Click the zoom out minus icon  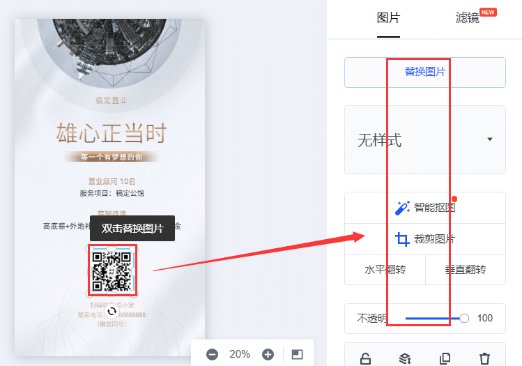tap(212, 354)
